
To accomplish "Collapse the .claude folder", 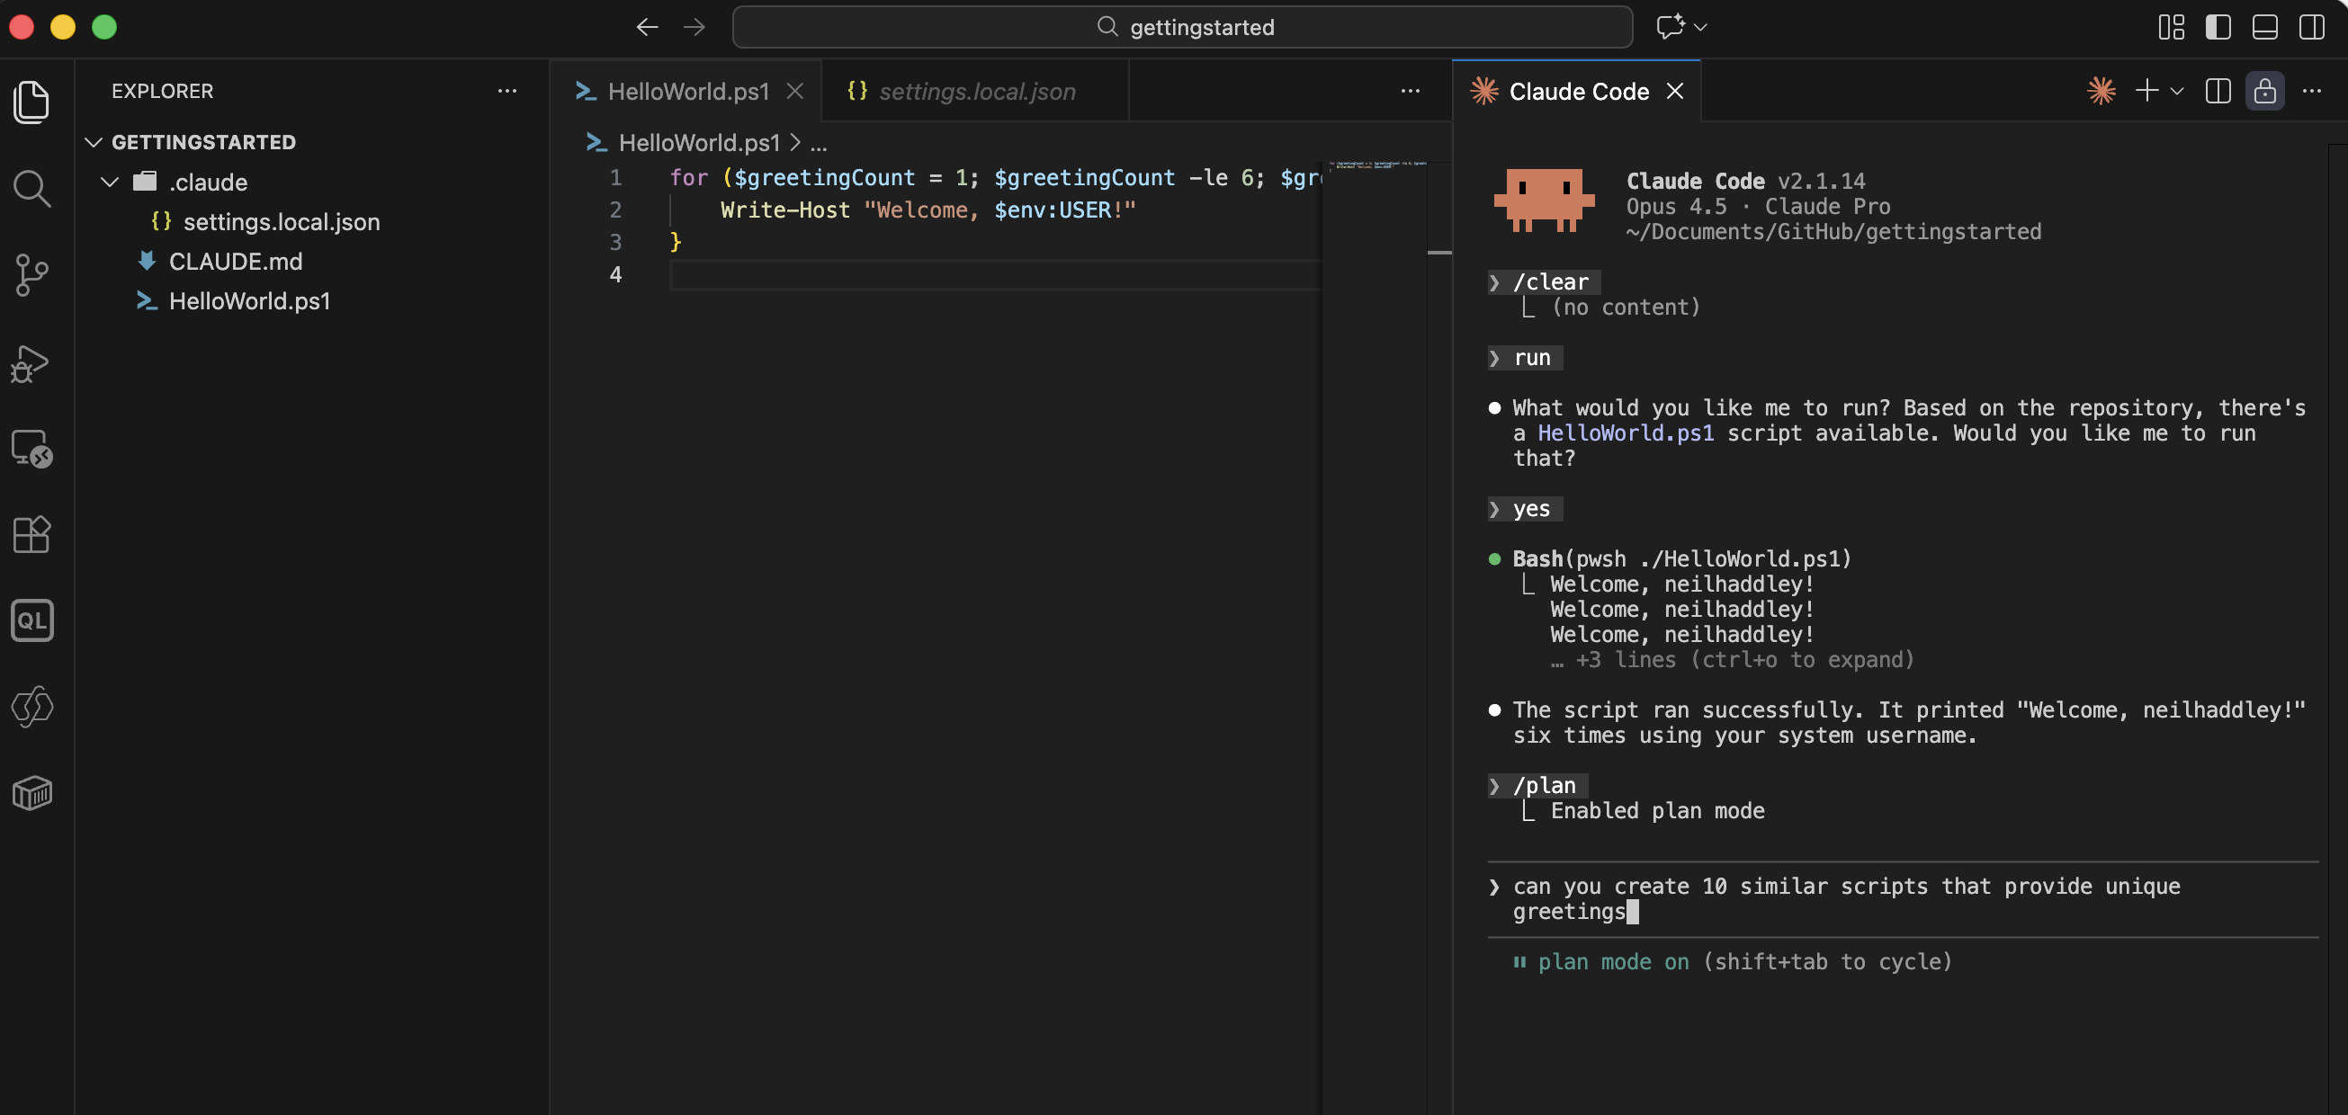I will coord(110,182).
